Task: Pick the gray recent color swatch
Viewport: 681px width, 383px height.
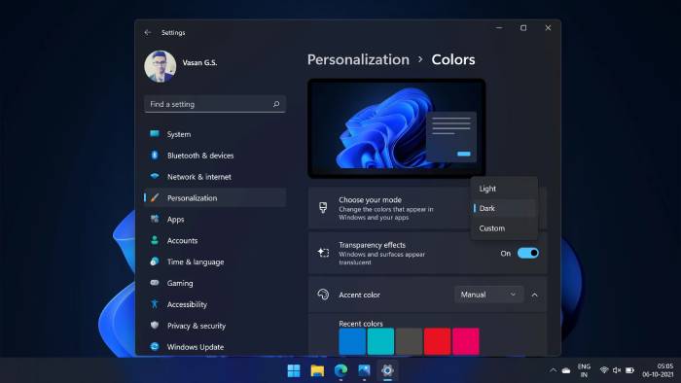Action: [x=409, y=341]
